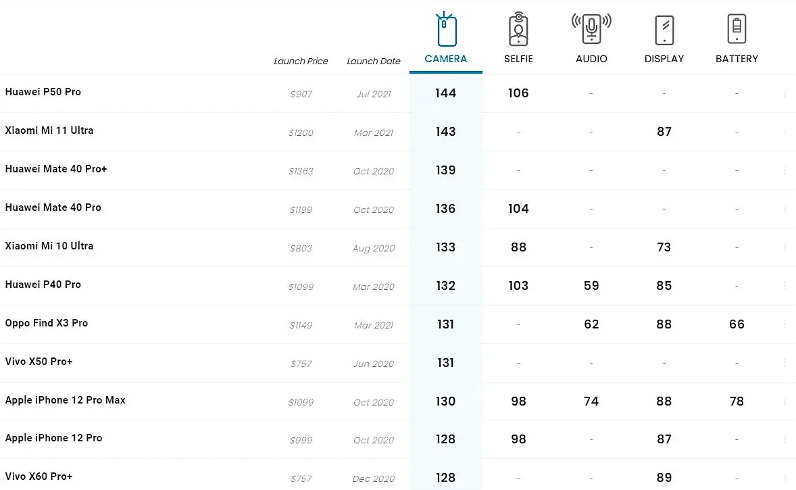Click the Selfie phone icon
The width and height of the screenshot is (796, 490).
518,30
